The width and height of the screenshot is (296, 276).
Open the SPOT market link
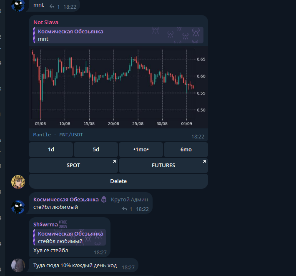[73, 166]
